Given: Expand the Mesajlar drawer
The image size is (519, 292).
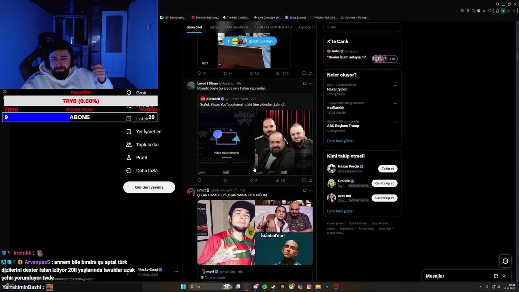Looking at the screenshot, I should tap(504, 276).
